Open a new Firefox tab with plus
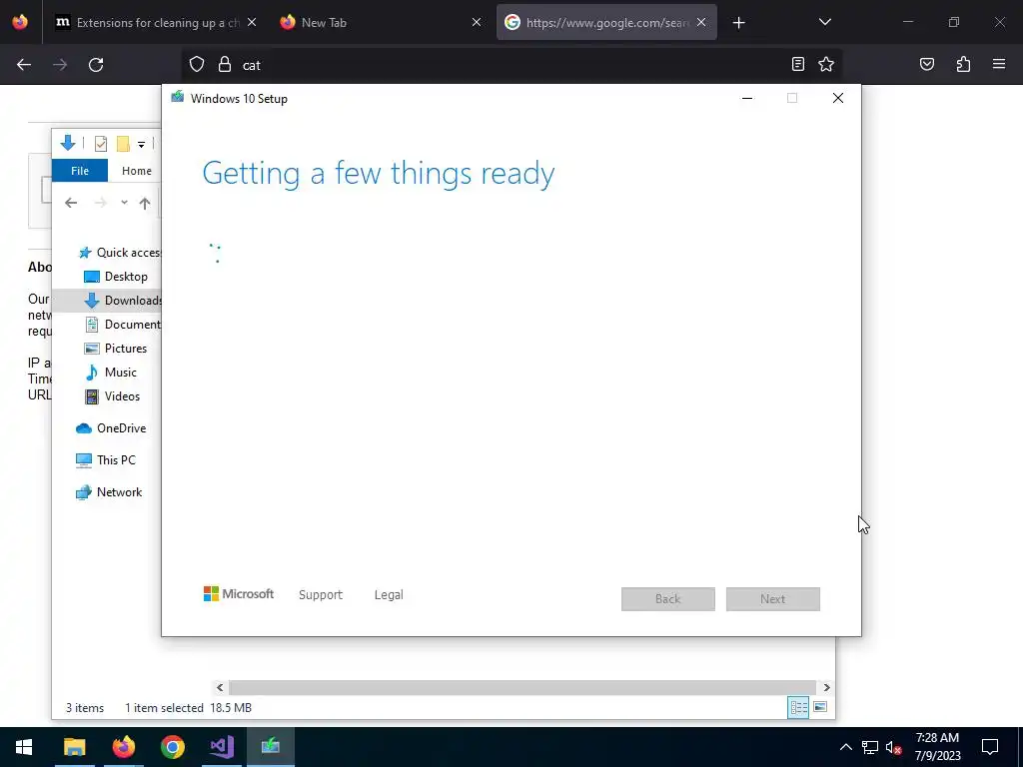 click(738, 23)
